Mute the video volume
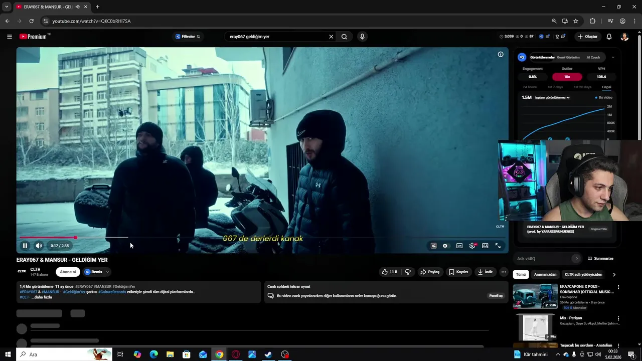642x361 pixels. 39,246
